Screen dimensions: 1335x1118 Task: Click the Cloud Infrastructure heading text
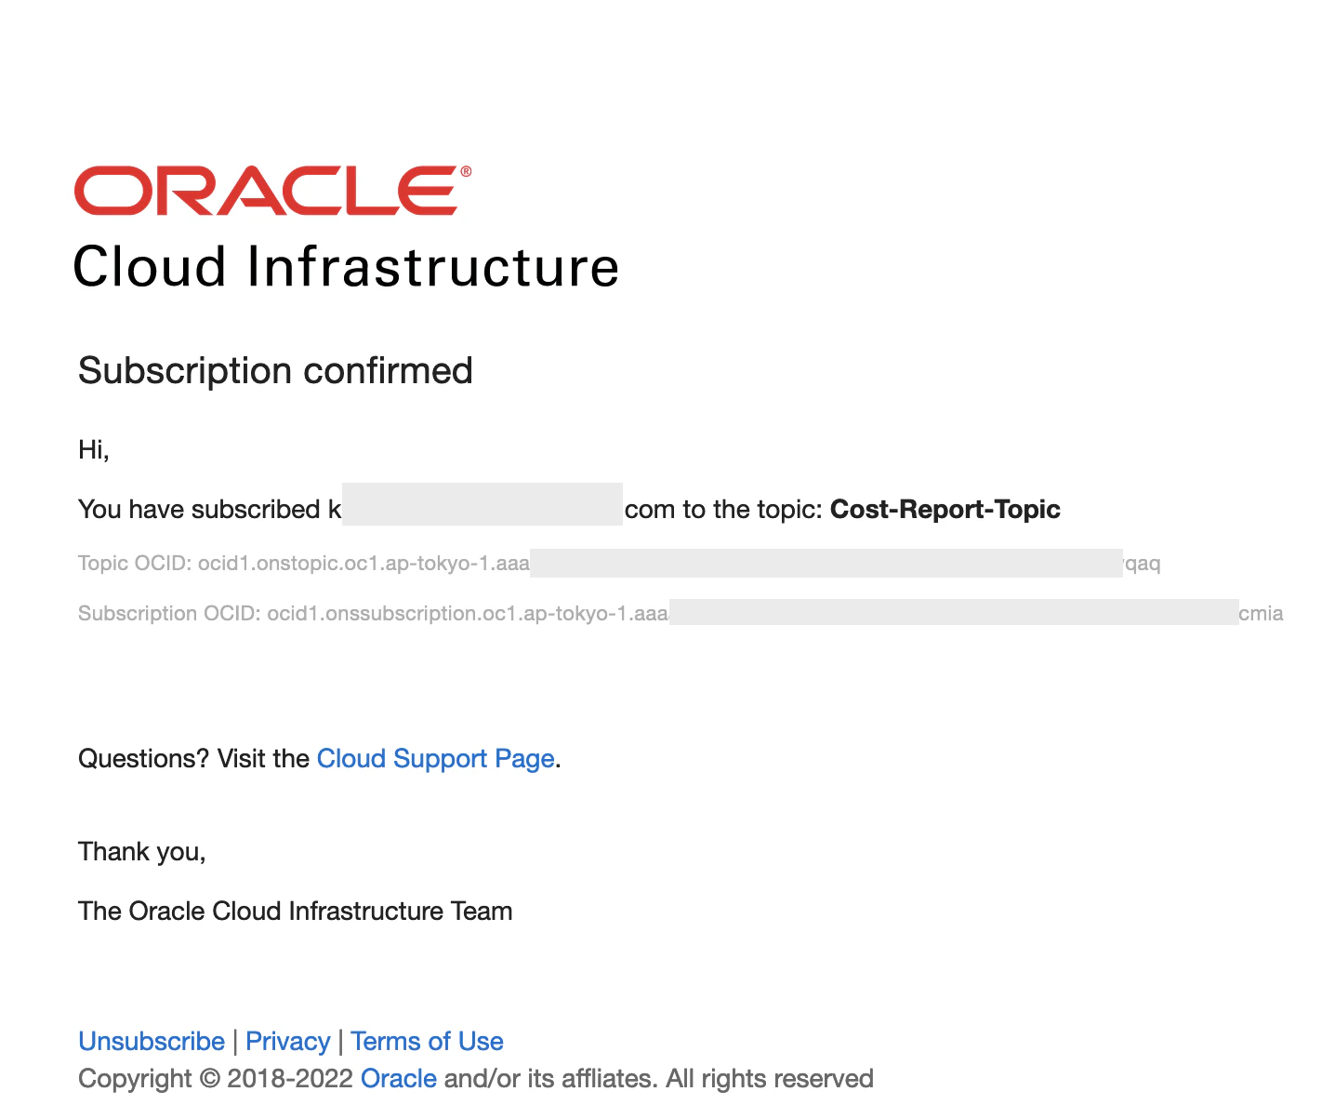click(346, 267)
